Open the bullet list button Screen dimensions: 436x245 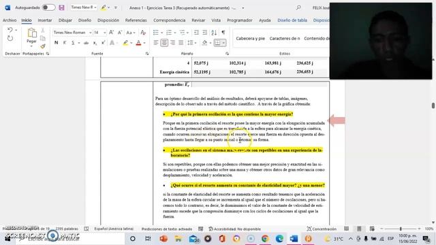156,33
